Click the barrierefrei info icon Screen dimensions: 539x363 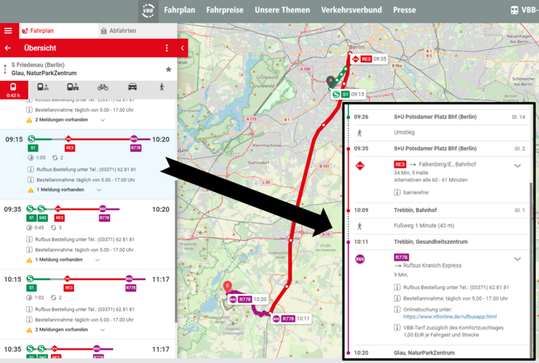pos(397,193)
